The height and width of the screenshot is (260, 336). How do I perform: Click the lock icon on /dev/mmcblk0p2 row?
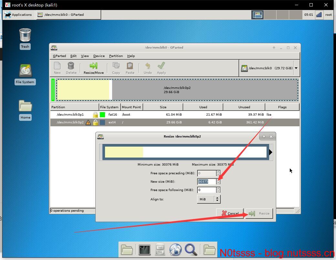[x=95, y=122]
